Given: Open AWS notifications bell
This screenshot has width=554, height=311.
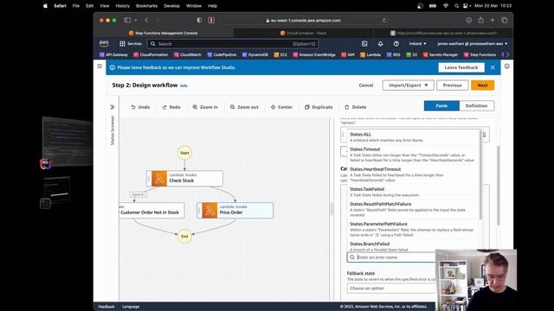Looking at the screenshot, I should coord(380,44).
